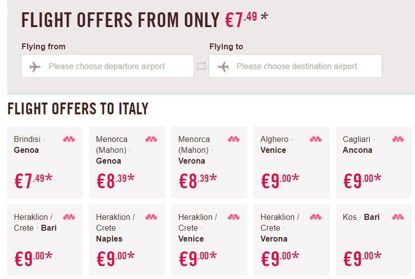Click airline logo on Cagliari Ancona card
This screenshot has height=279, width=415.
pos(398,139)
